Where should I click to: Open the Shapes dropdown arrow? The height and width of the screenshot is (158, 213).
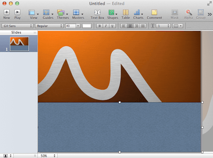pyautogui.click(x=116, y=14)
